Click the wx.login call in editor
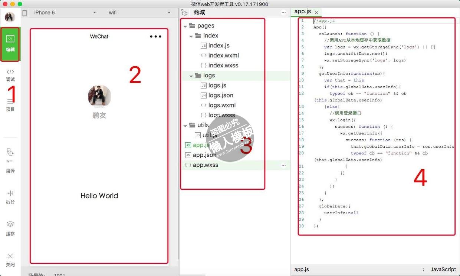 pos(342,120)
